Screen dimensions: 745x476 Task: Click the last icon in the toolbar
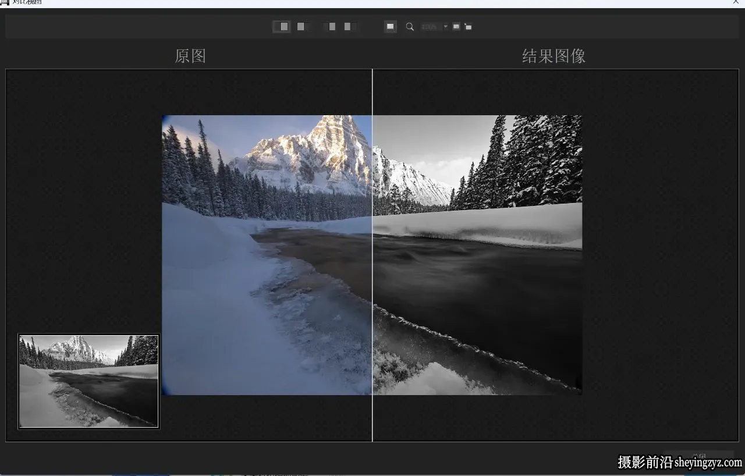[x=468, y=27]
